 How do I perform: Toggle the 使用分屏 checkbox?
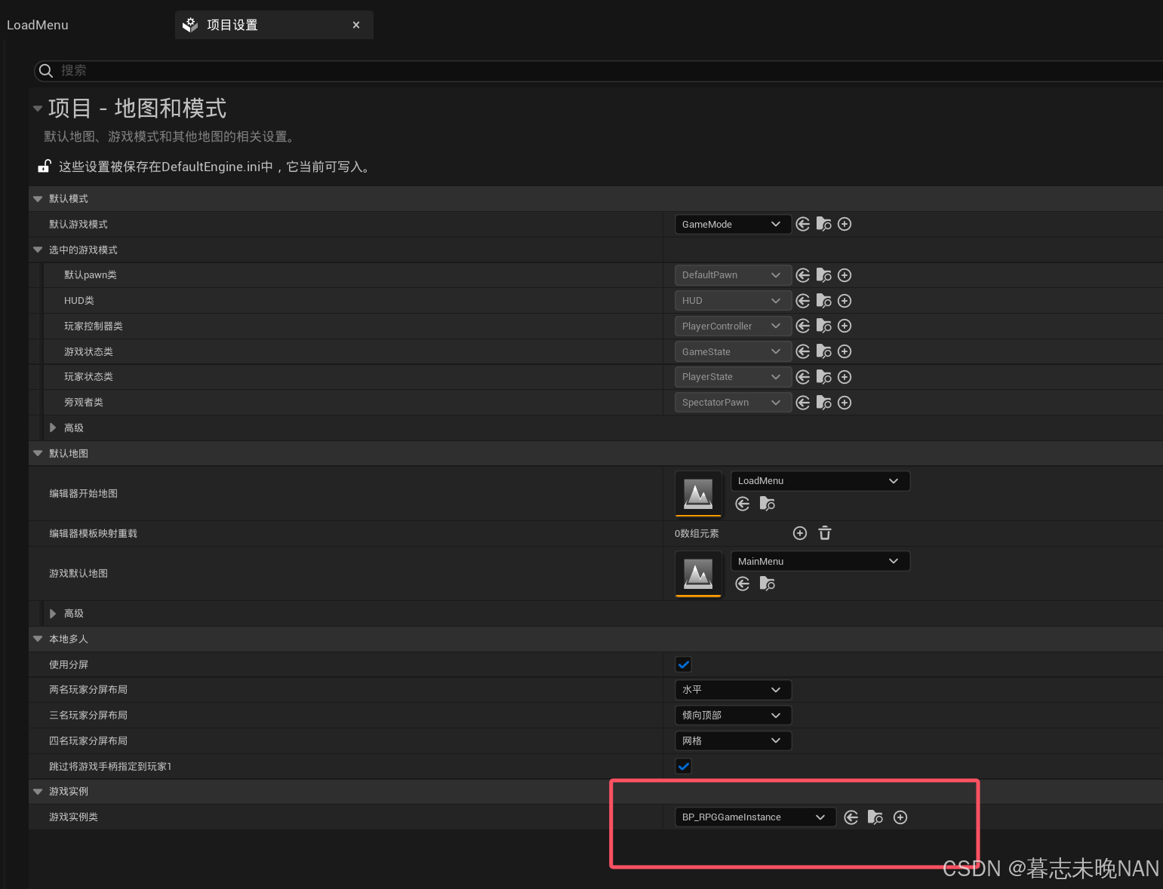[x=684, y=664]
